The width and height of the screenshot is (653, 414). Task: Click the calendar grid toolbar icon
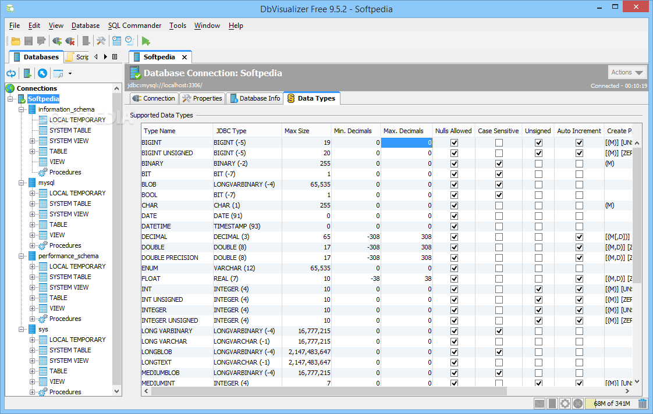(116, 41)
